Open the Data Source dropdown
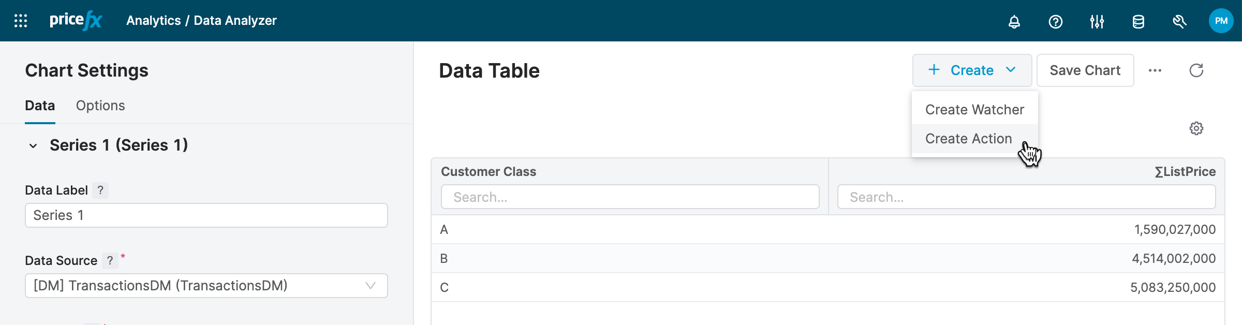 tap(206, 286)
